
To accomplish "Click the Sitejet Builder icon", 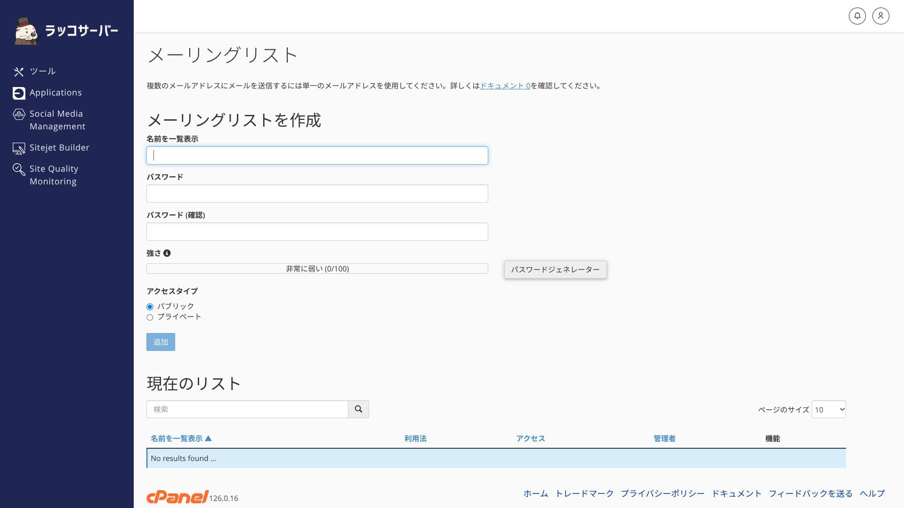I will (19, 148).
